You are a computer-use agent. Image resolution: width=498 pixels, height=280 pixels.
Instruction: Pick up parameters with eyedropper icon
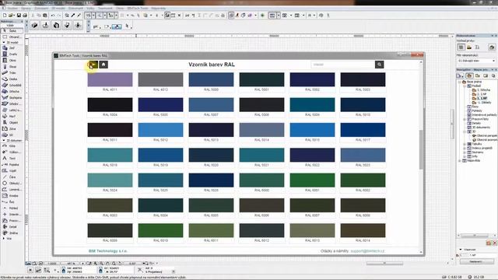73,16
